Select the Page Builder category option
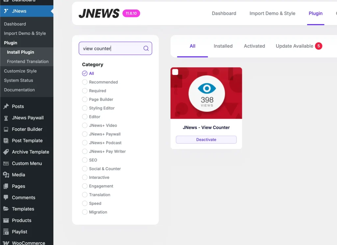337x245 pixels. (x=85, y=99)
